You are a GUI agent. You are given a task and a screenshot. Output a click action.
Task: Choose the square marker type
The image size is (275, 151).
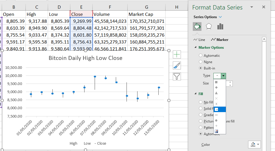pos(216,82)
